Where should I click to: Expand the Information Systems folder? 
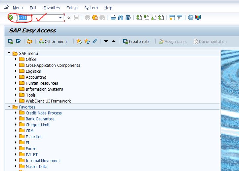click(x=16, y=89)
